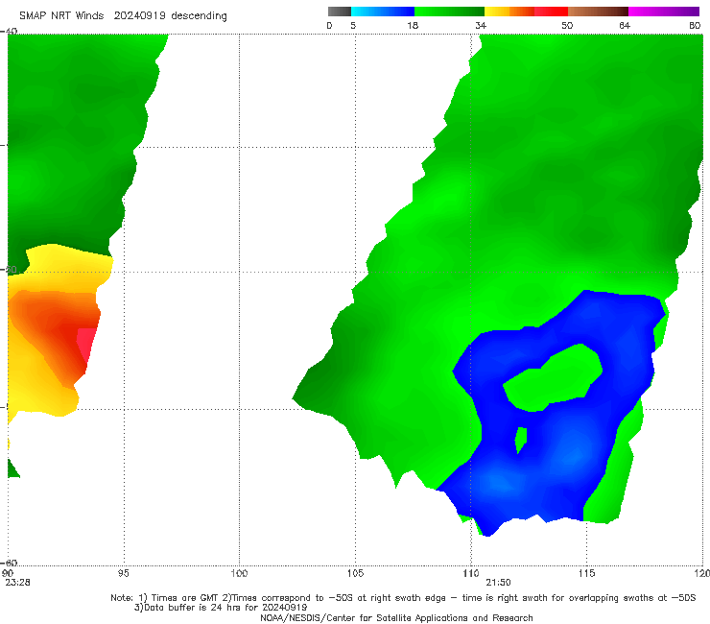Click the NOAA/NESDIS credit line
This screenshot has height=624, width=710.
click(x=396, y=617)
